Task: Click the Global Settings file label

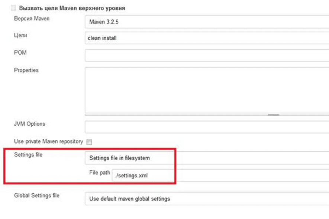Action: pyautogui.click(x=36, y=196)
